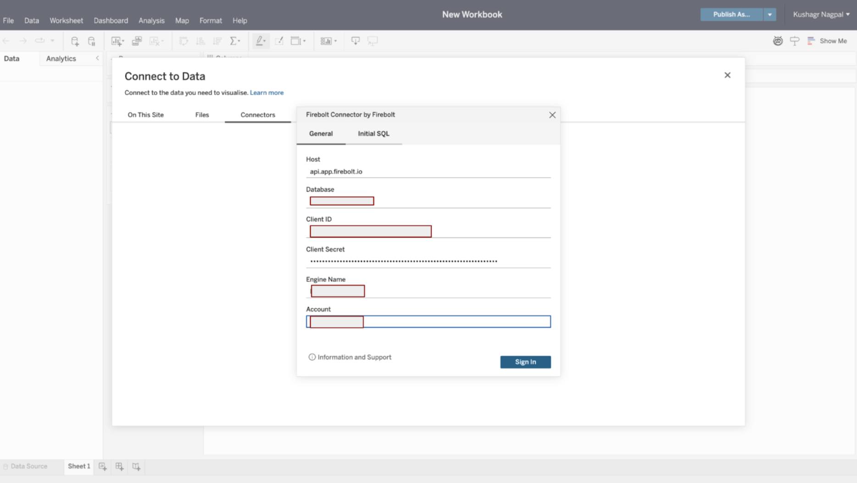The width and height of the screenshot is (857, 483).
Task: Switch to the Analytics pane tab
Action: [61, 58]
